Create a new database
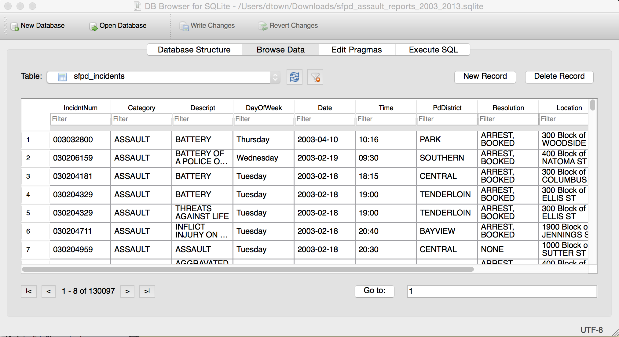Viewport: 619px width, 337px height. (38, 26)
